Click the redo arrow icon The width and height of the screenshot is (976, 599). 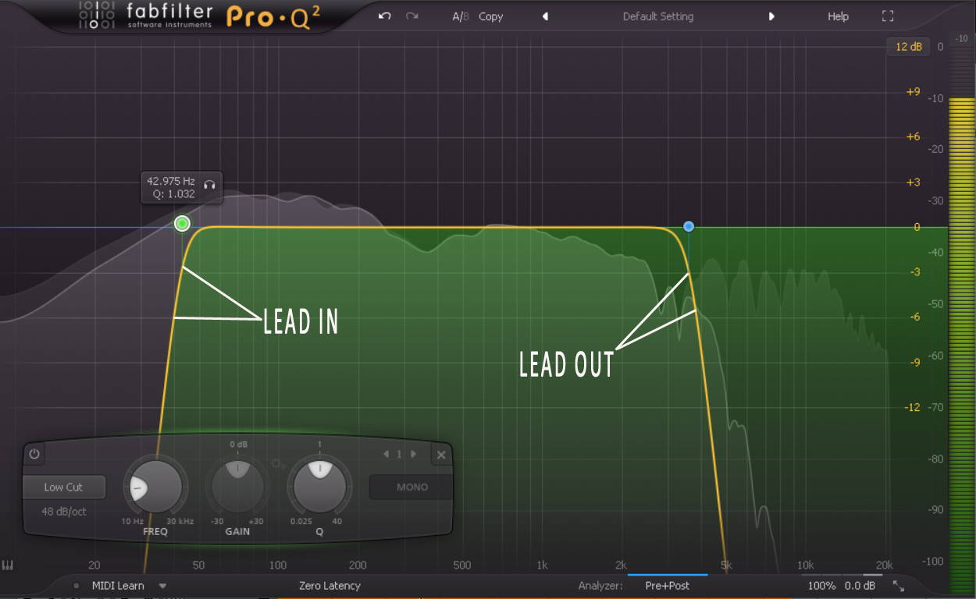click(412, 16)
